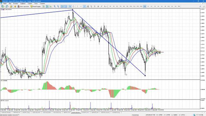Screen dimensions: 206x116
Task: Open the Navigator panel icon
Action: pos(15,6)
